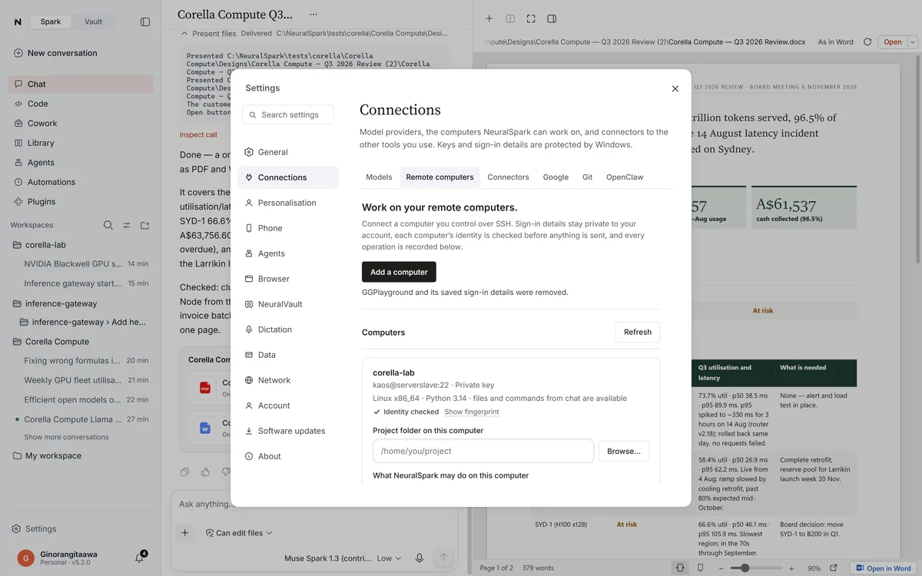Click the NeuralSpark logo icon
This screenshot has height=576, width=922.
pos(18,22)
